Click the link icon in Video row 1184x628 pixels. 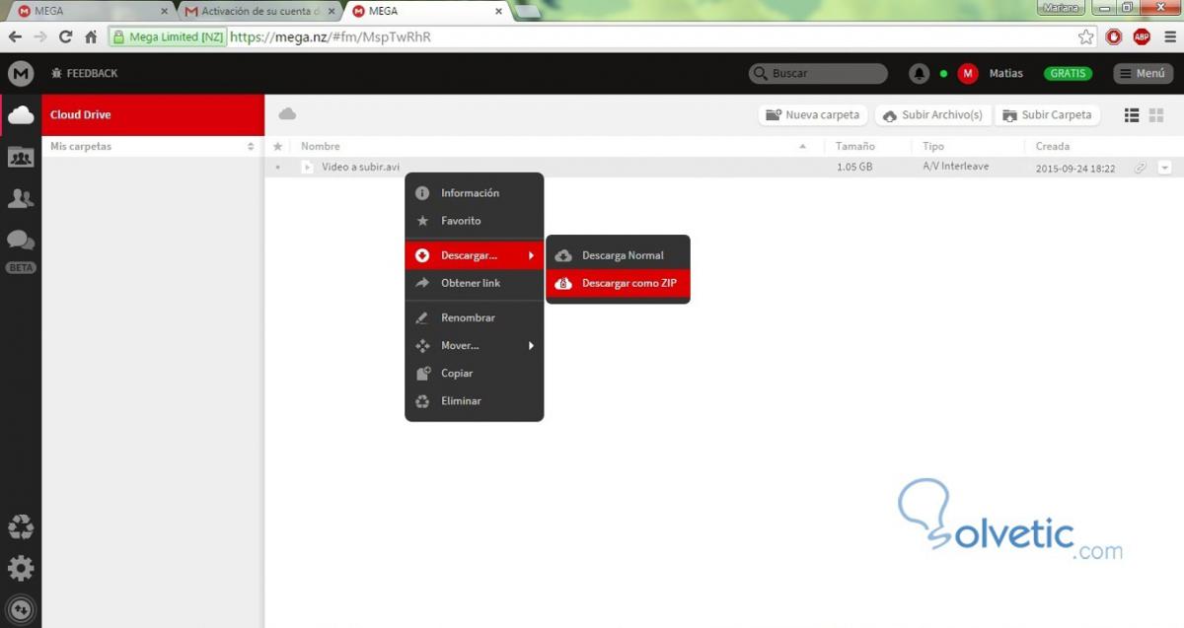1140,168
